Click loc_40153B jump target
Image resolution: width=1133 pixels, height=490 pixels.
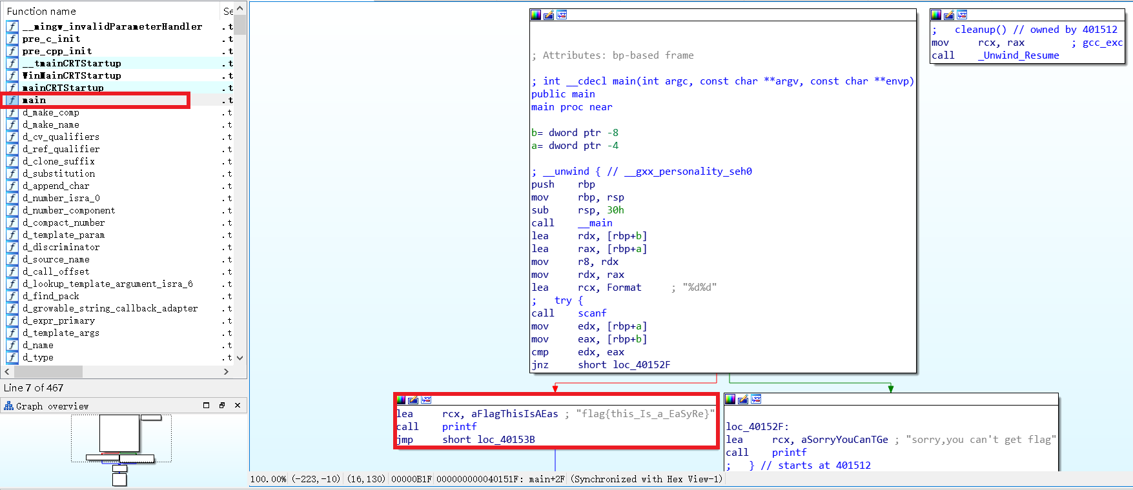506,440
